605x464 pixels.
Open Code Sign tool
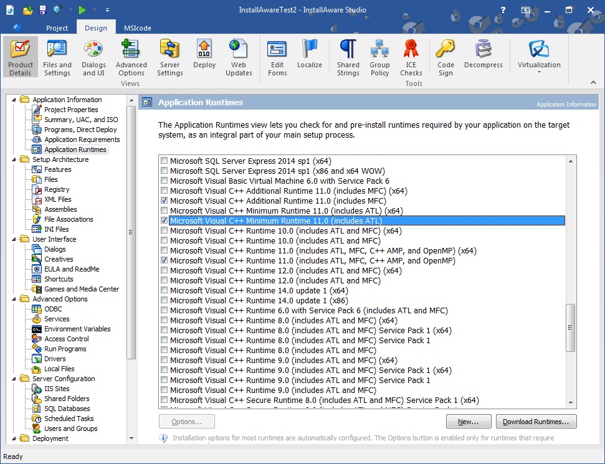[445, 57]
